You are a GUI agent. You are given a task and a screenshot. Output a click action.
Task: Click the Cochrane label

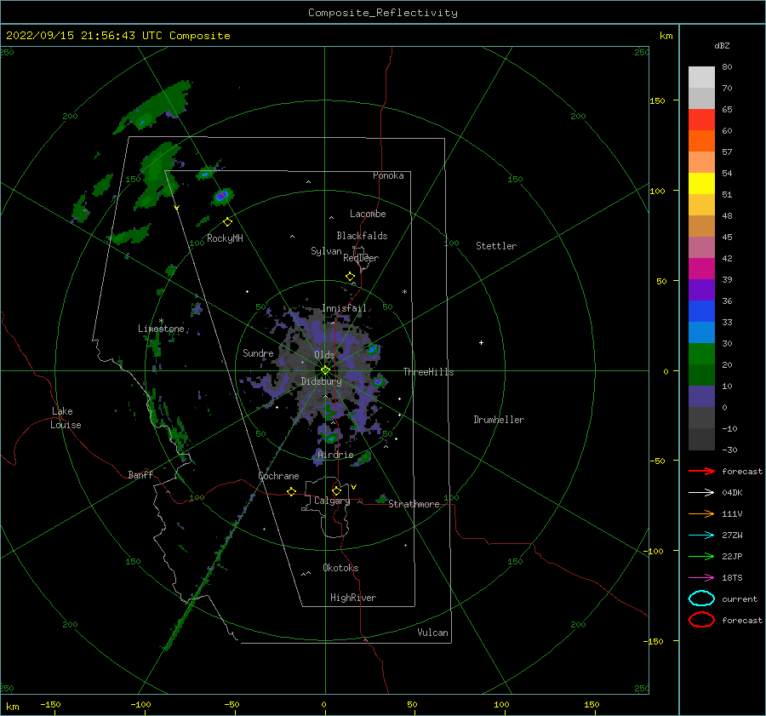pyautogui.click(x=278, y=476)
